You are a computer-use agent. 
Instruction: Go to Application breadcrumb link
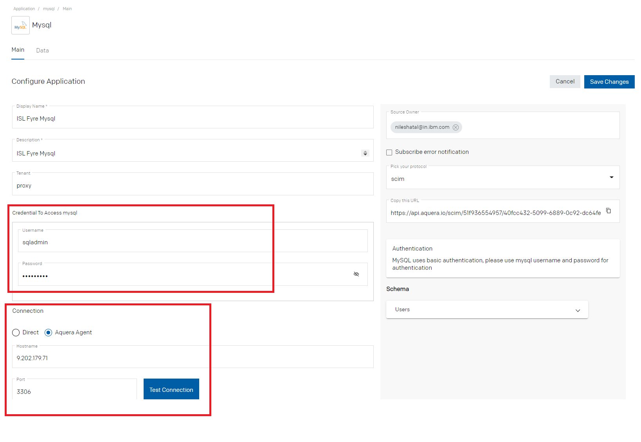point(24,9)
